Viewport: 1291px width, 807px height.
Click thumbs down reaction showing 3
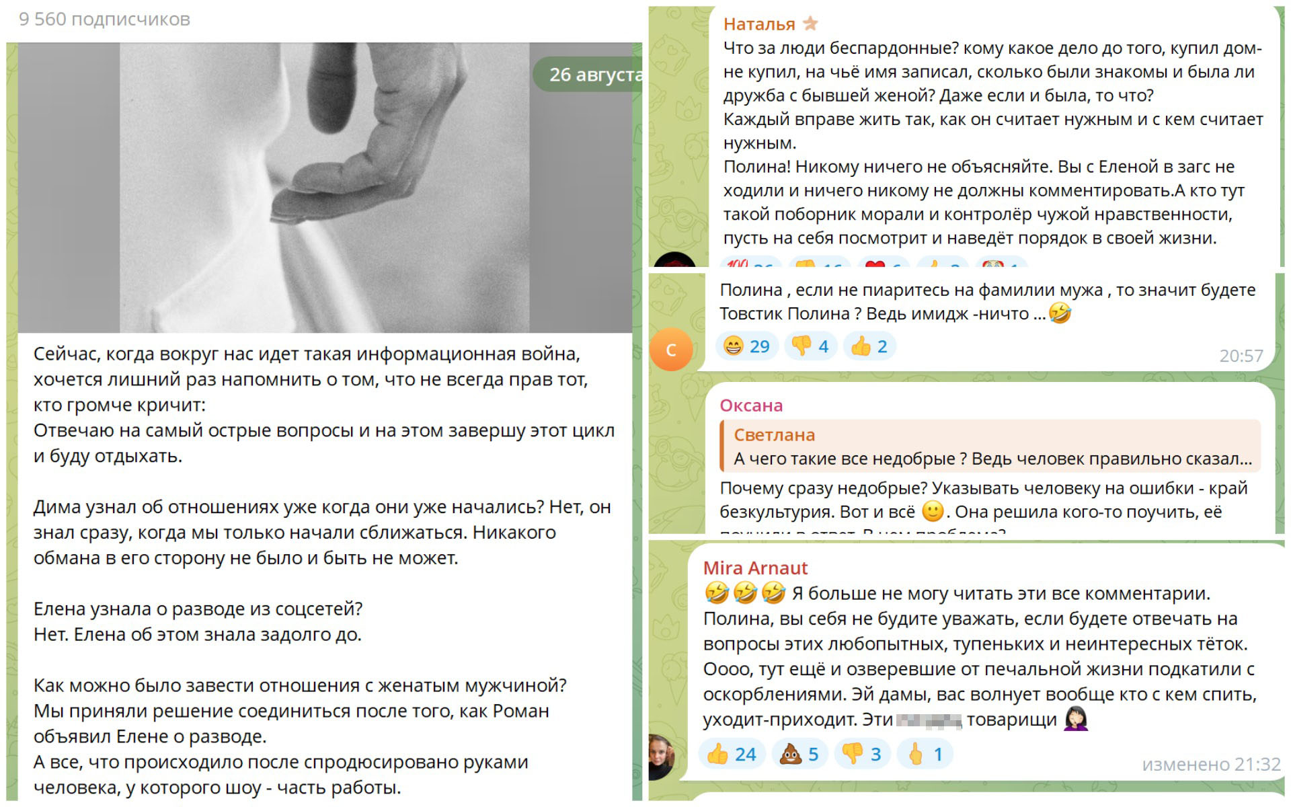862,754
